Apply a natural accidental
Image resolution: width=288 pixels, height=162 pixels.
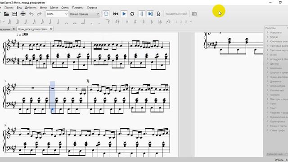(x=144, y=22)
